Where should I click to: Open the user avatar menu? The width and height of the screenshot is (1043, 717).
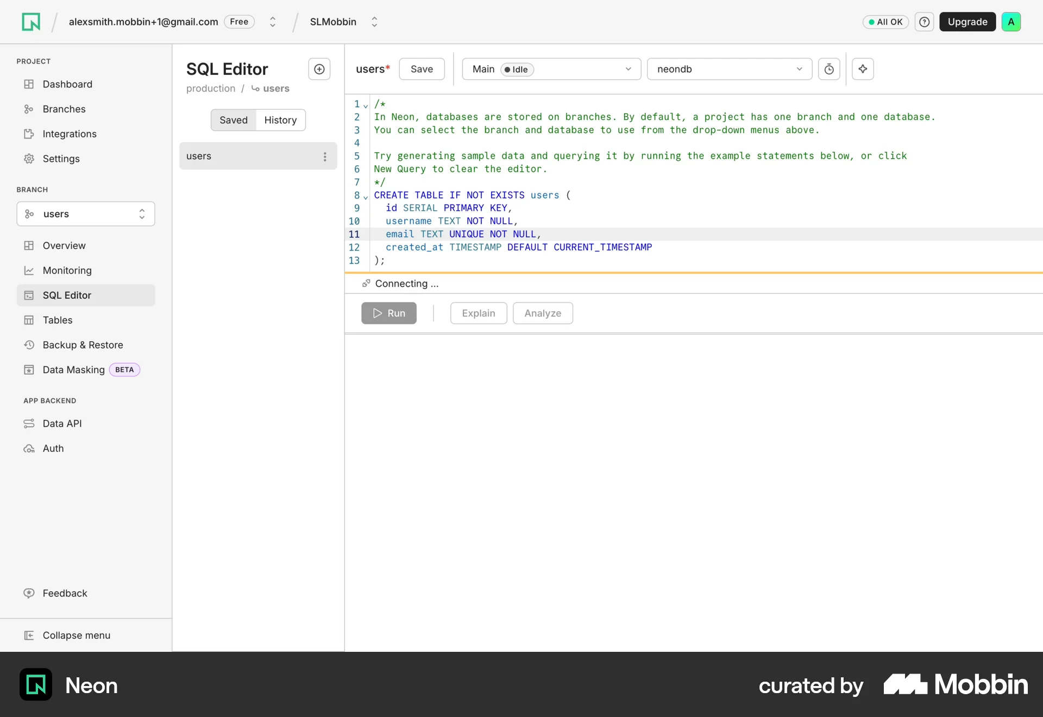1011,22
